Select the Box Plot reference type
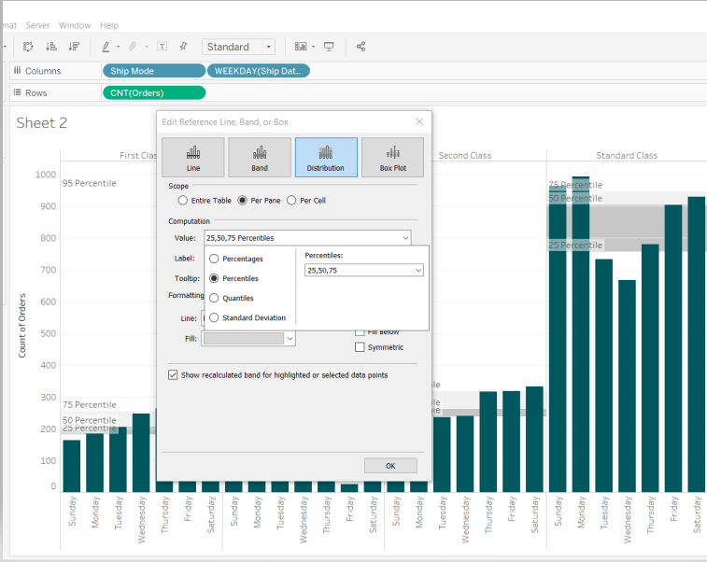Image resolution: width=707 pixels, height=562 pixels. point(393,157)
